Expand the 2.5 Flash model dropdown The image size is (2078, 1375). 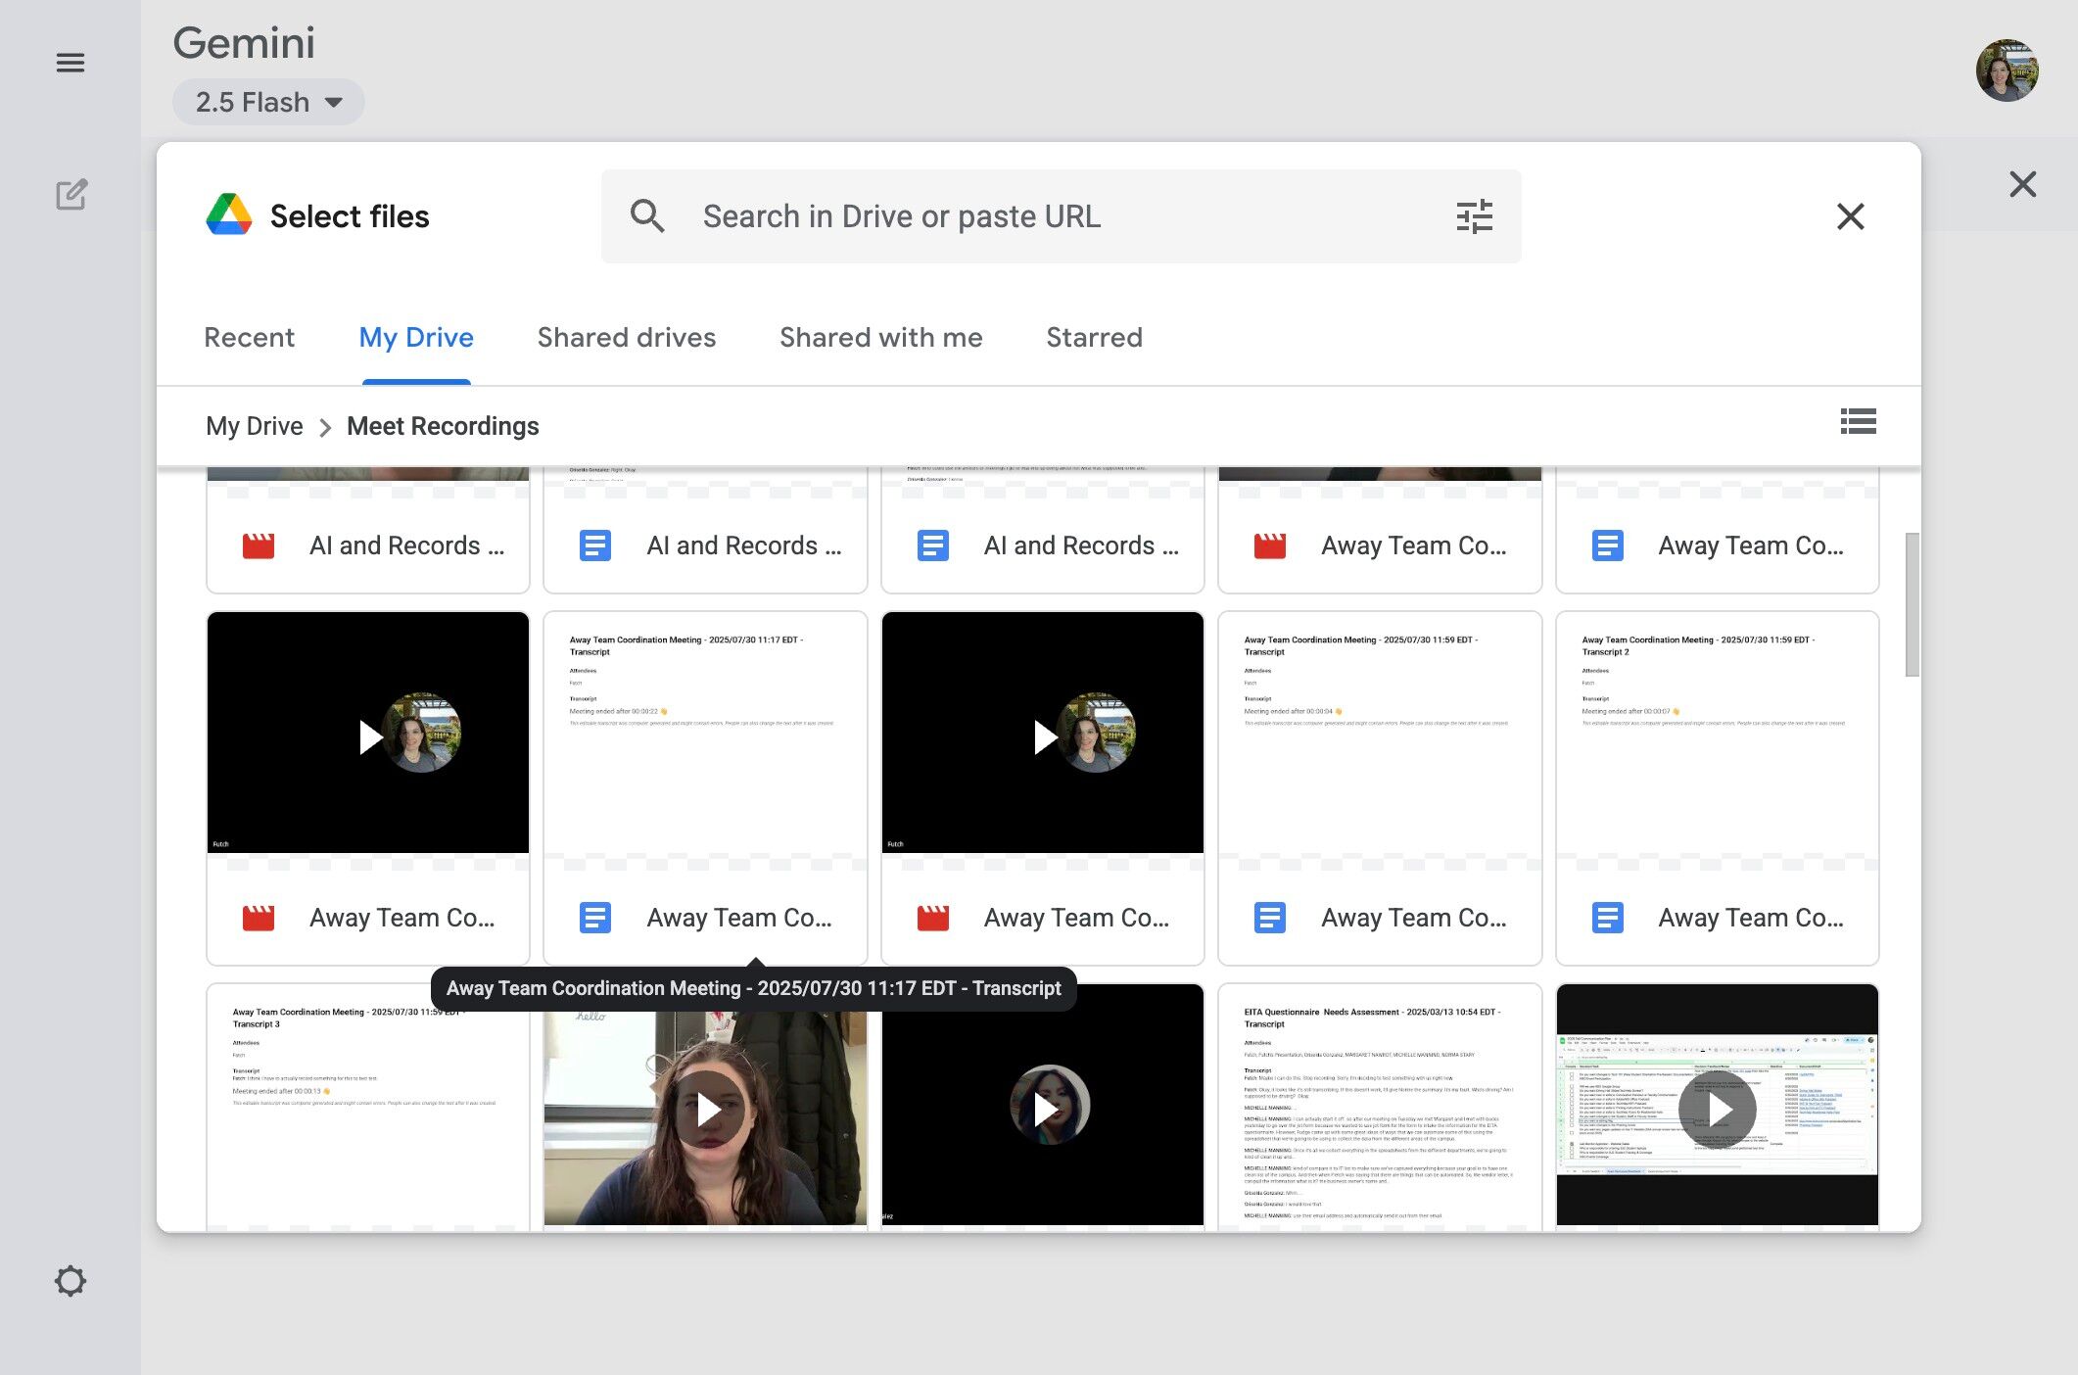[268, 102]
